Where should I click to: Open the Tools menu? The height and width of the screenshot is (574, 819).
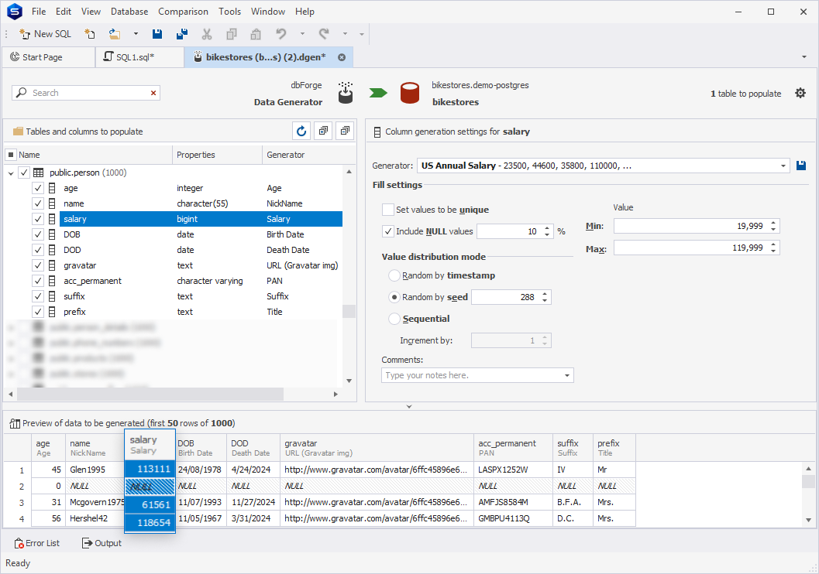pos(229,12)
